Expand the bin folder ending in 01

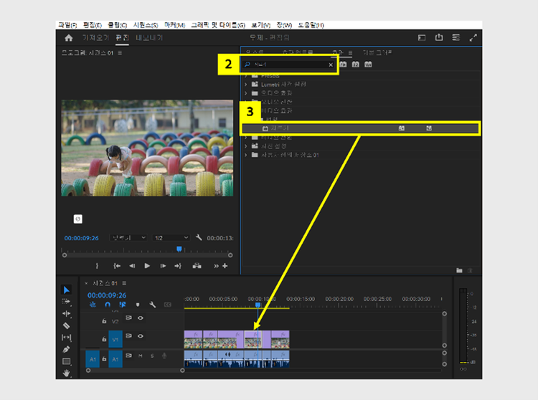coord(245,155)
